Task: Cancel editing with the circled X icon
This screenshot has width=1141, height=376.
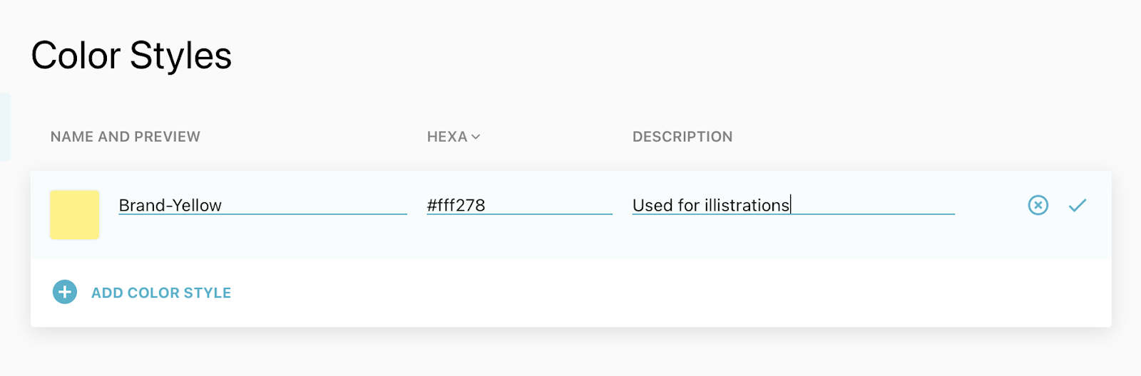Action: [x=1038, y=206]
